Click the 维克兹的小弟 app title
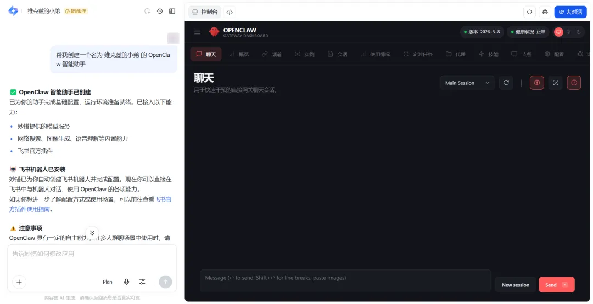 pyautogui.click(x=43, y=12)
